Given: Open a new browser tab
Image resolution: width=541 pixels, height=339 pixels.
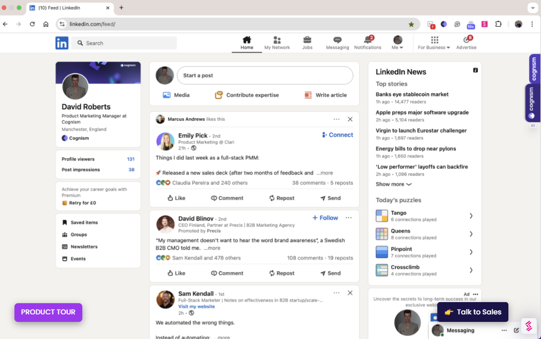Looking at the screenshot, I should click(121, 7).
